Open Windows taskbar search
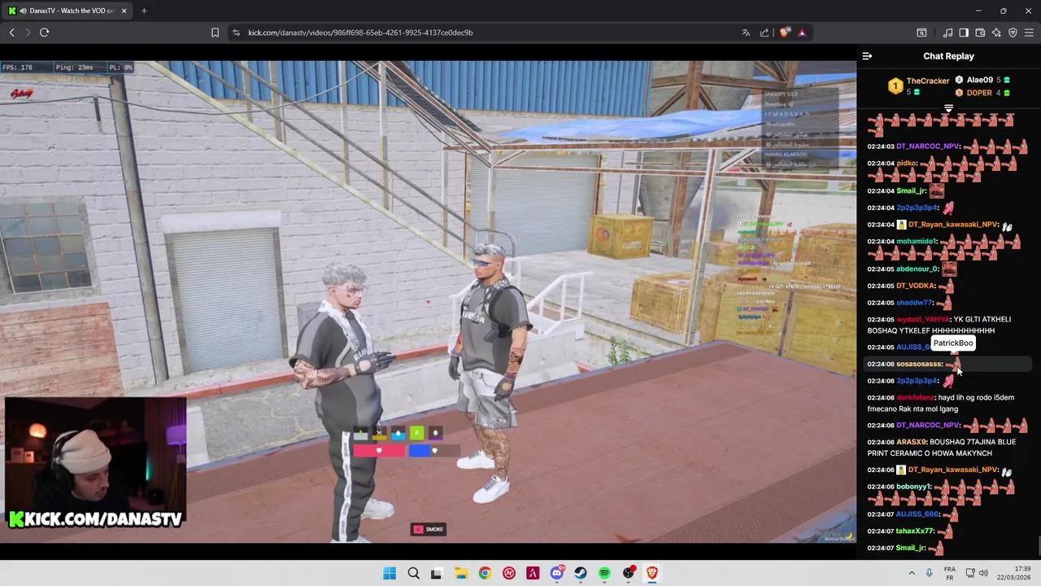 tap(413, 573)
